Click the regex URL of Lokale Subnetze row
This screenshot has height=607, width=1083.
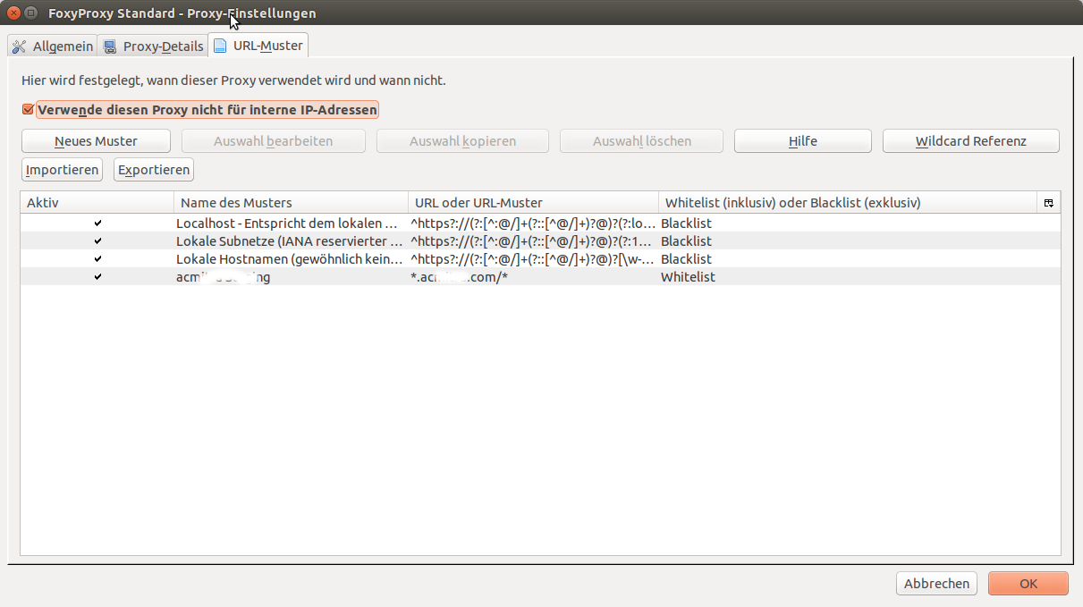(x=533, y=241)
